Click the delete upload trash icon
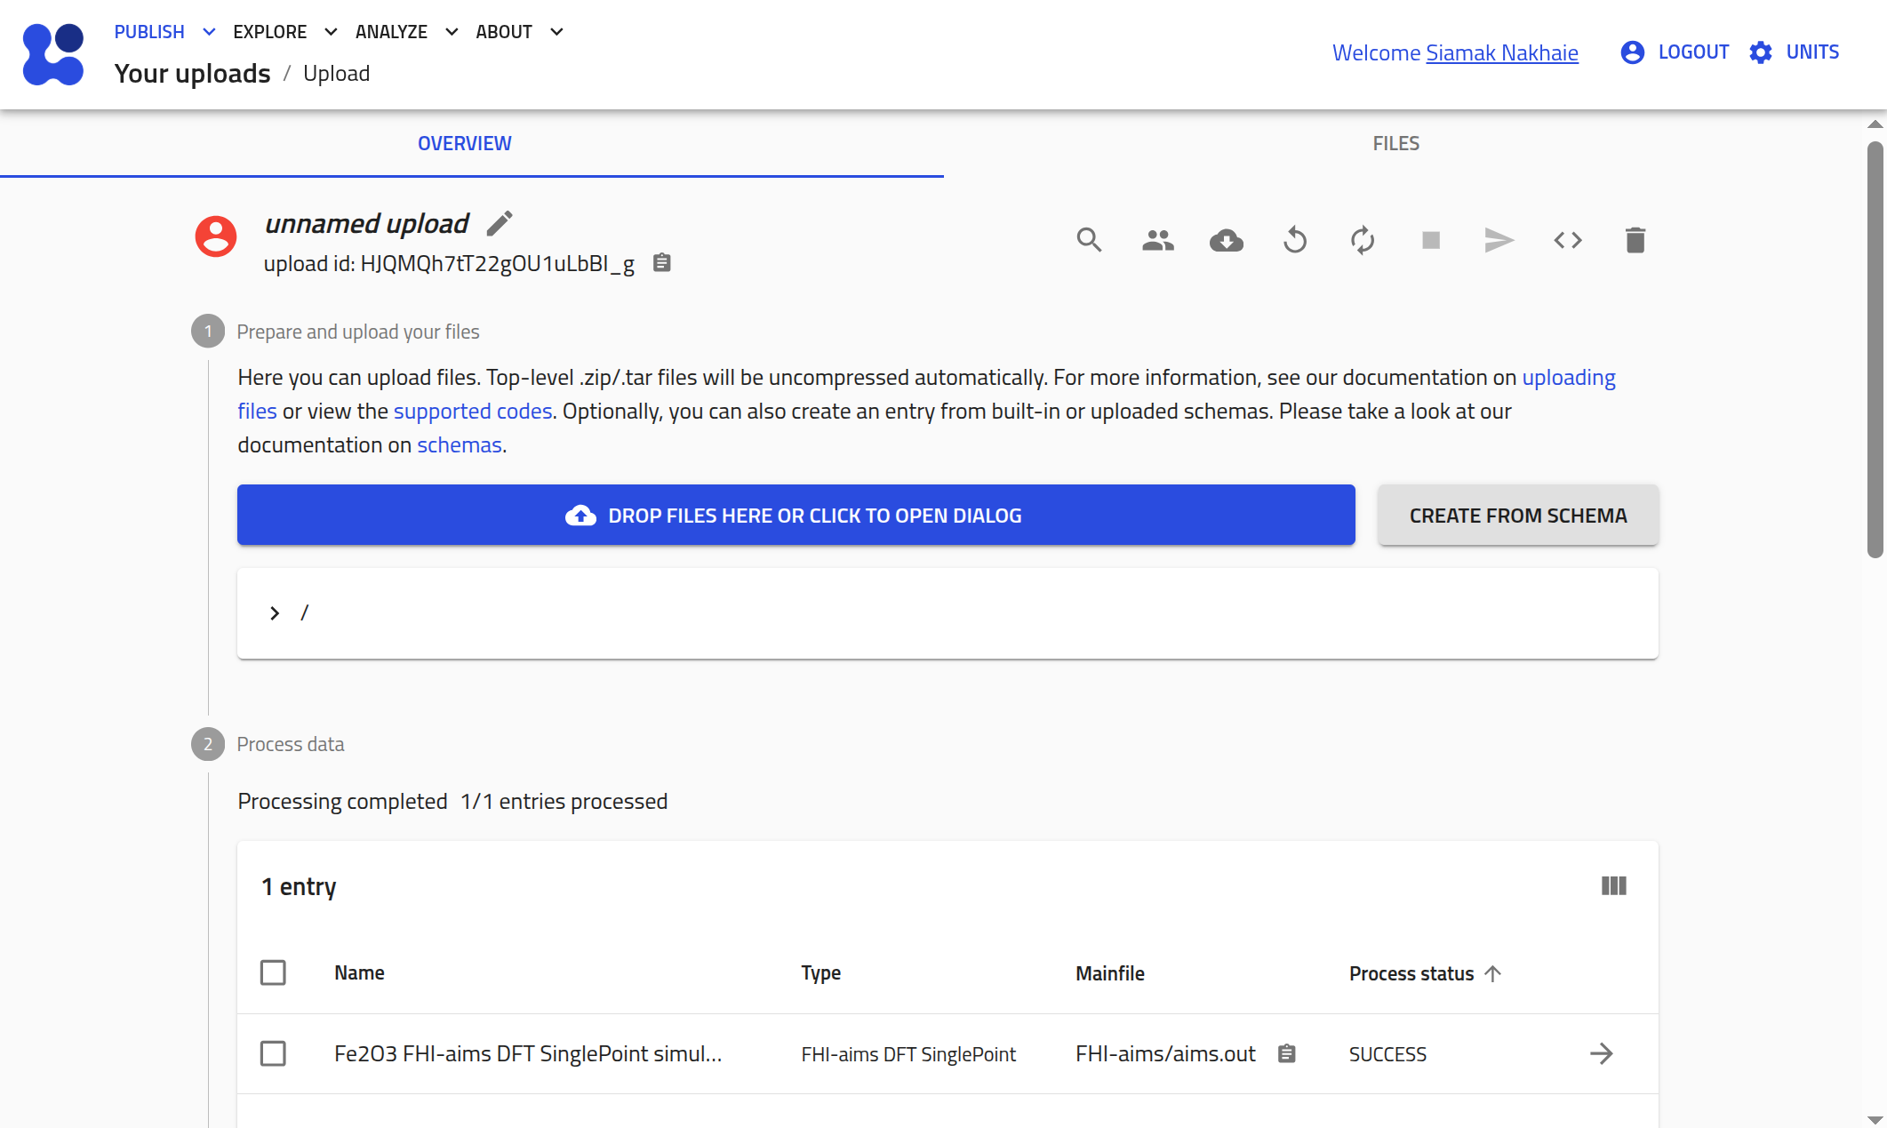This screenshot has width=1887, height=1128. tap(1635, 240)
